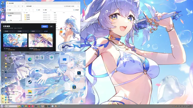
Task: Click the File Explorer search box
Action: coord(71,6)
